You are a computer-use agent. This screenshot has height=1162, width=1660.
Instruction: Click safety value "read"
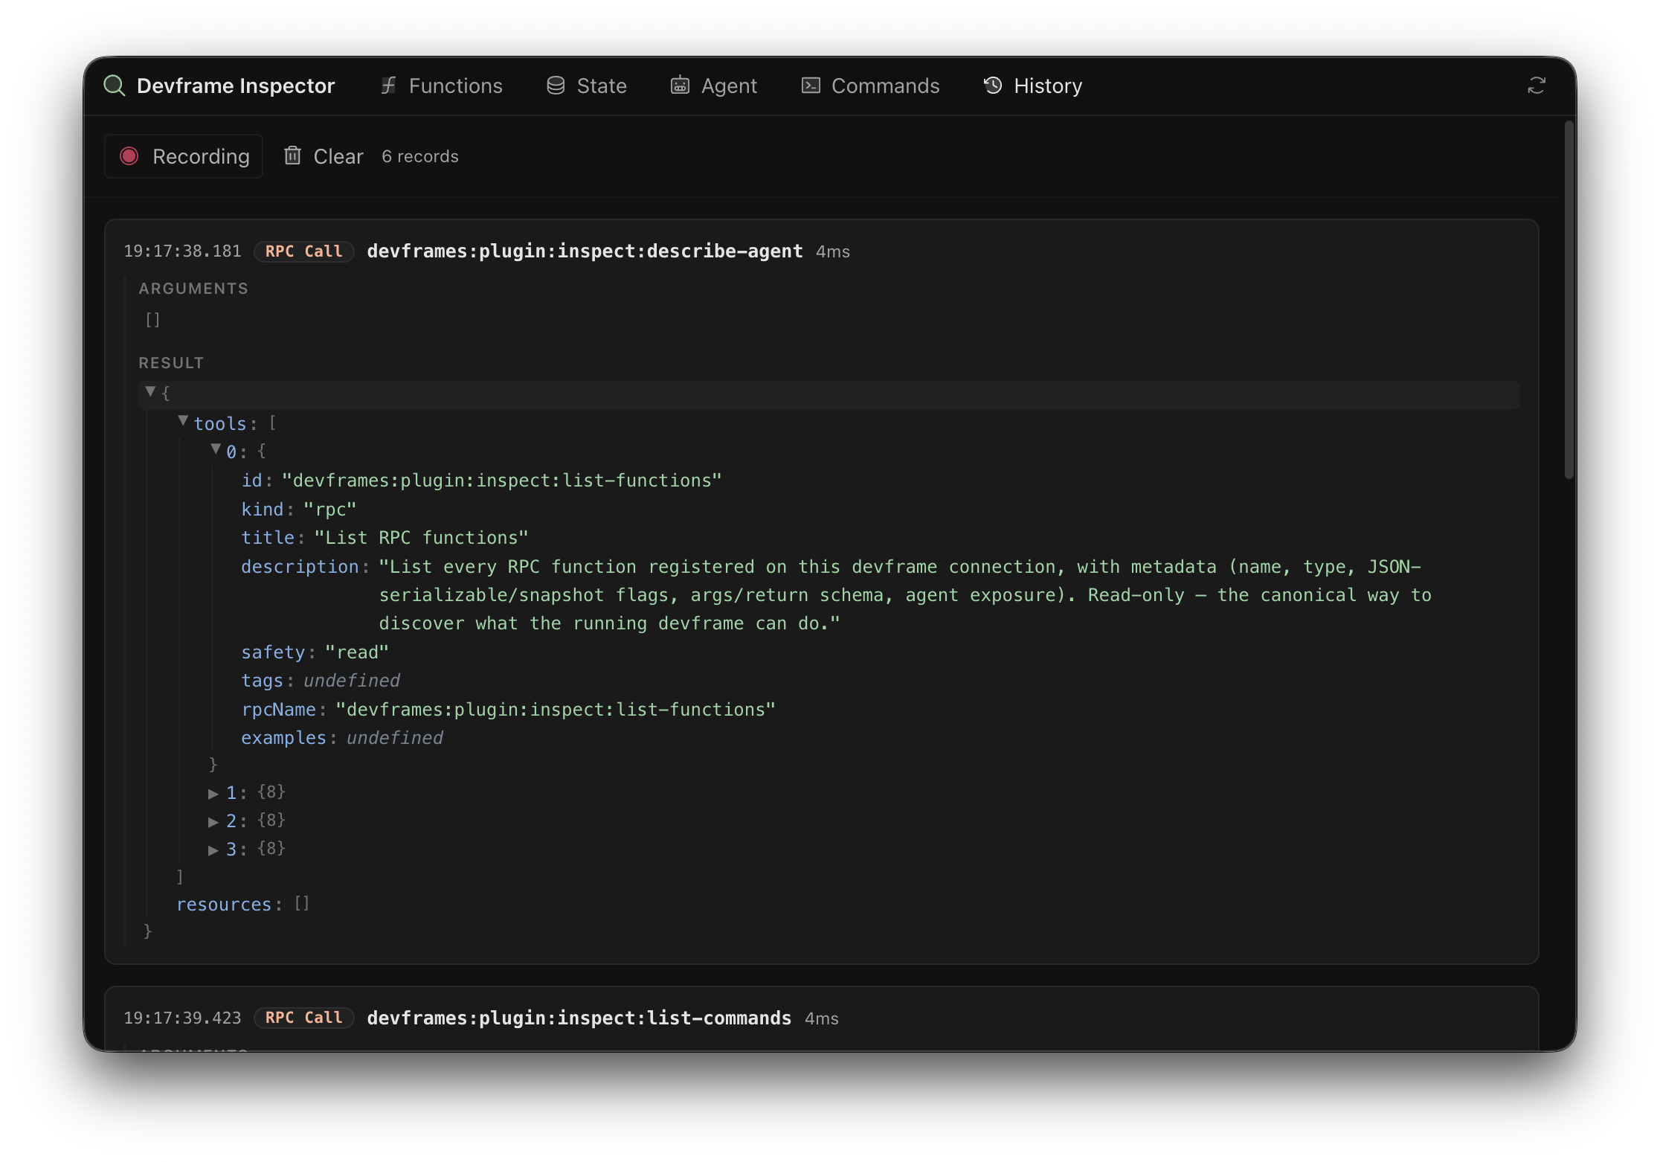(357, 652)
